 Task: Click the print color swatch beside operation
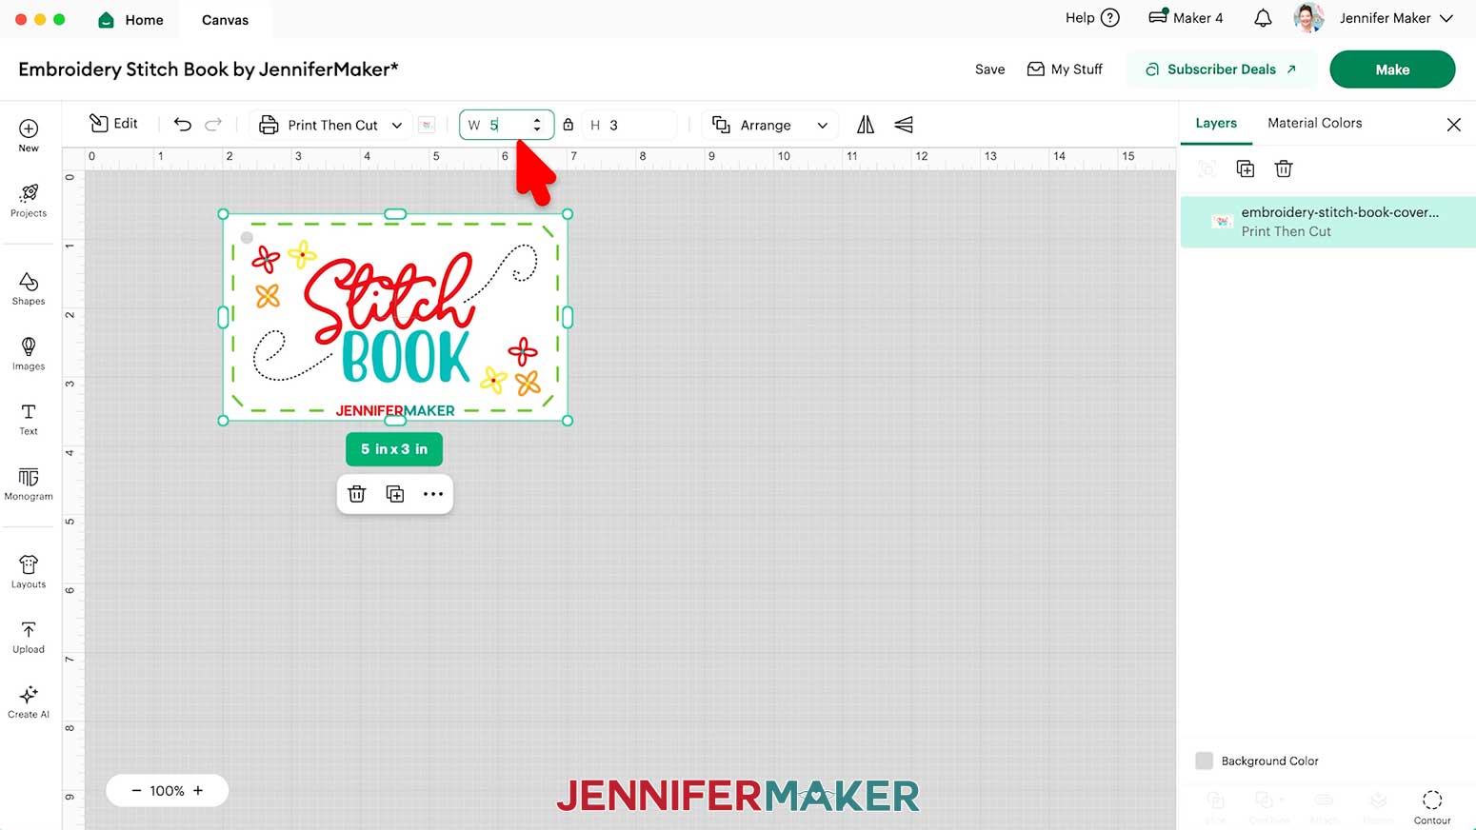coord(427,125)
